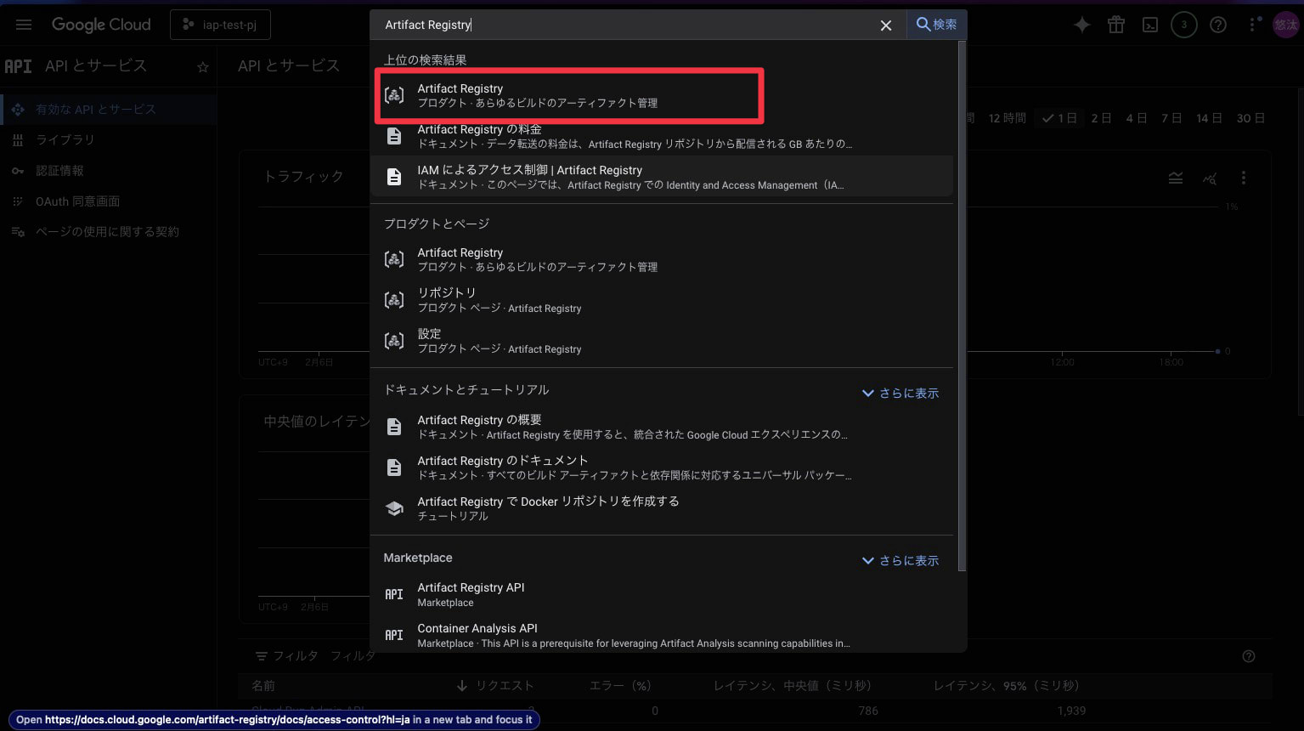Click the account avatar

(1285, 25)
